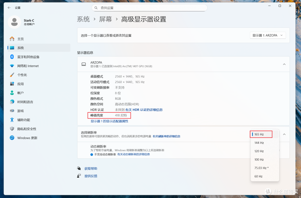Open the 个性化 section
This screenshot has width=301, height=198.
(39, 75)
